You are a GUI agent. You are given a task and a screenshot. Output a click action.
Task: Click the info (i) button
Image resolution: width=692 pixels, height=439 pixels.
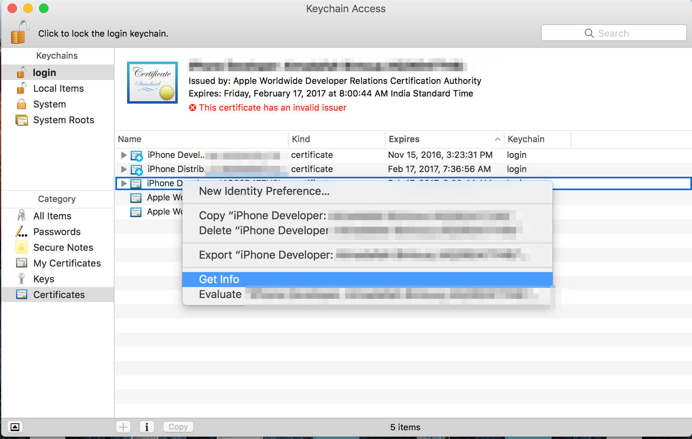point(147,427)
